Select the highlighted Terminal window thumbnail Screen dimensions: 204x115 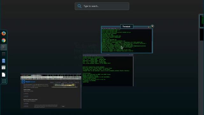click(127, 40)
